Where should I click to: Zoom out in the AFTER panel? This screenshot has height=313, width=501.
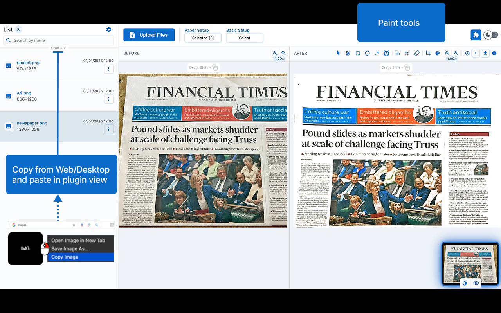447,53
